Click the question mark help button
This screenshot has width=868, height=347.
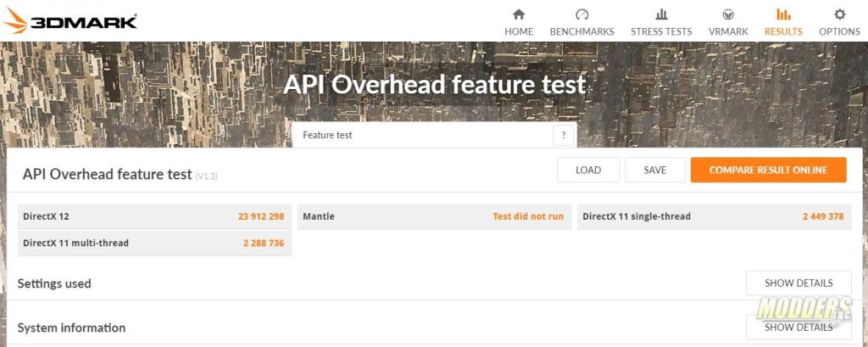(x=563, y=136)
